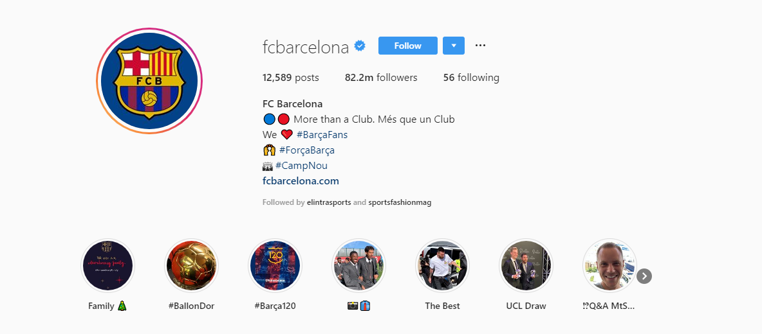Click the blue verified badge

360,46
